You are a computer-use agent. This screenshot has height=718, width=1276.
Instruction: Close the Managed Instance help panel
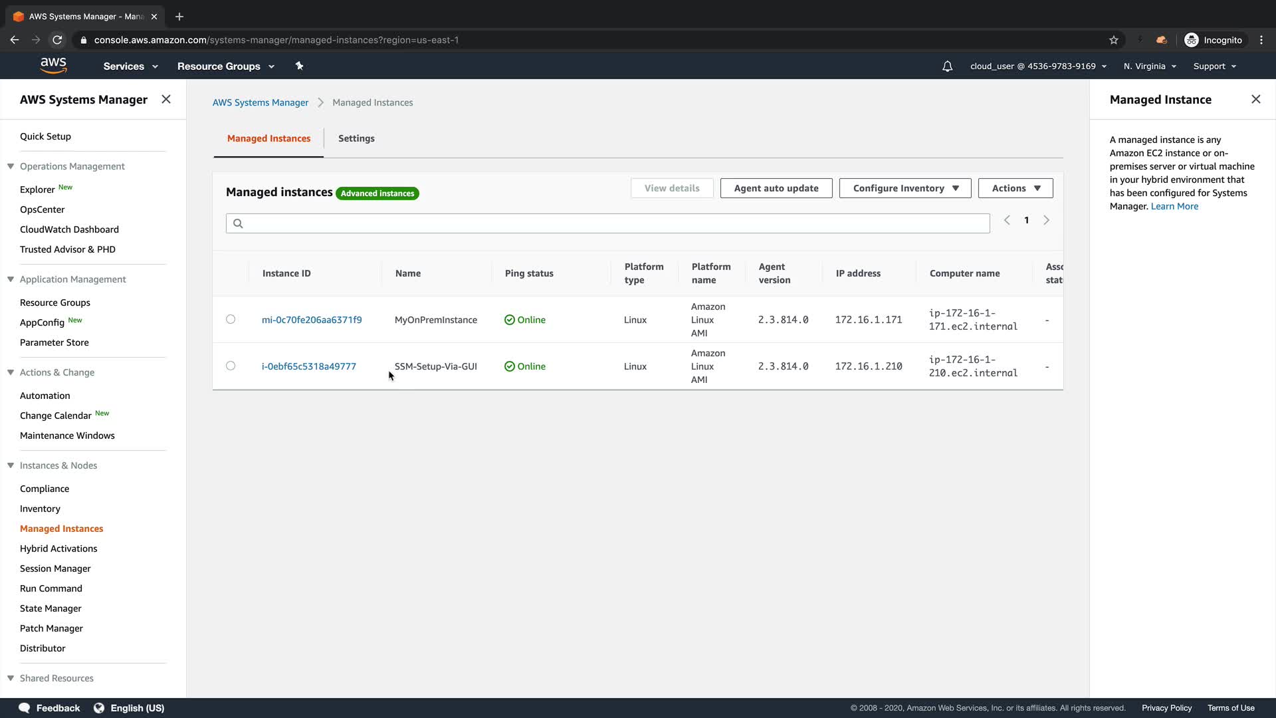(1255, 99)
